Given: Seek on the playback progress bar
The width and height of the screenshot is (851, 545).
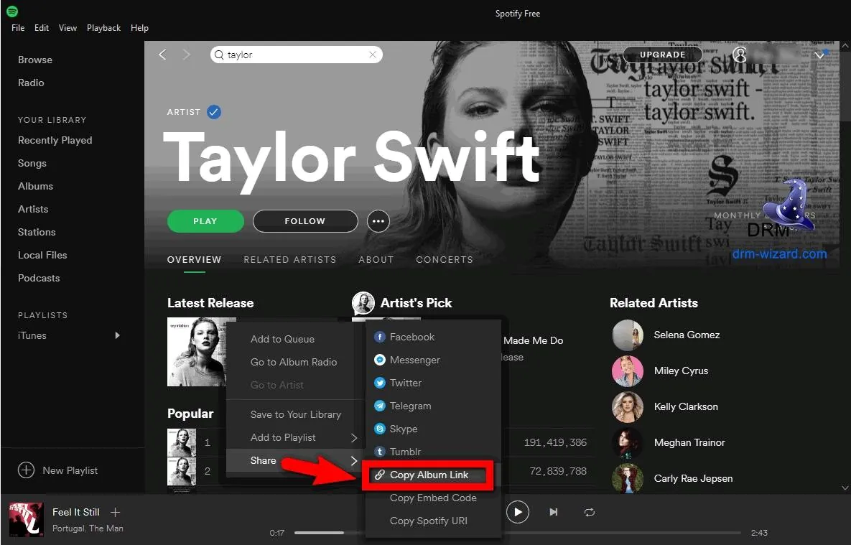Looking at the screenshot, I should coord(517,533).
